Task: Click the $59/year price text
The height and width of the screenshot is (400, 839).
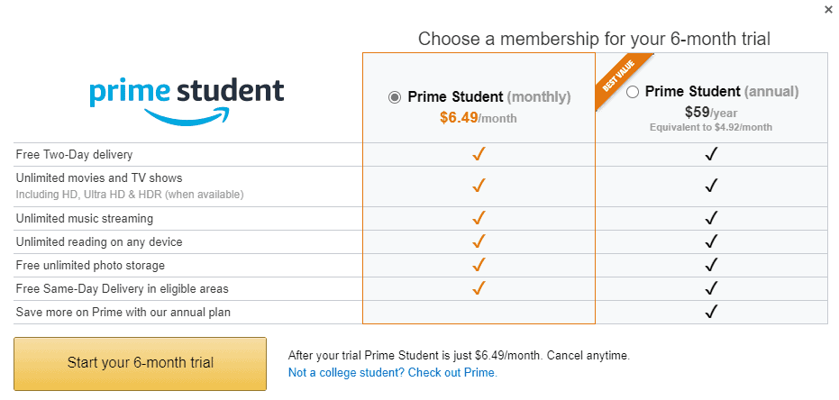Action: click(711, 113)
